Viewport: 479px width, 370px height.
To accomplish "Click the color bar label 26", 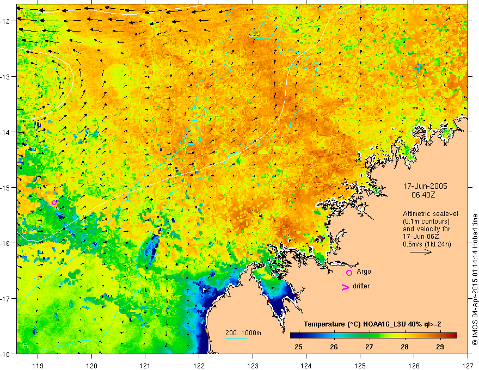I will (334, 347).
